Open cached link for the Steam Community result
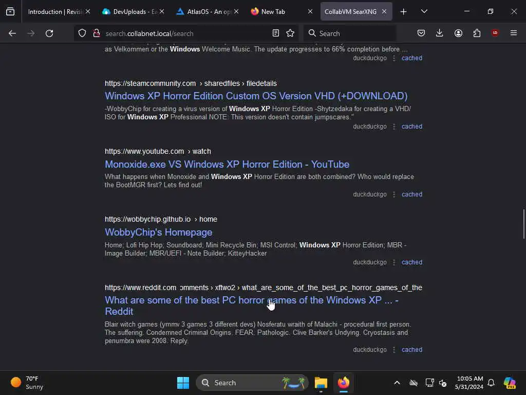 point(412,127)
